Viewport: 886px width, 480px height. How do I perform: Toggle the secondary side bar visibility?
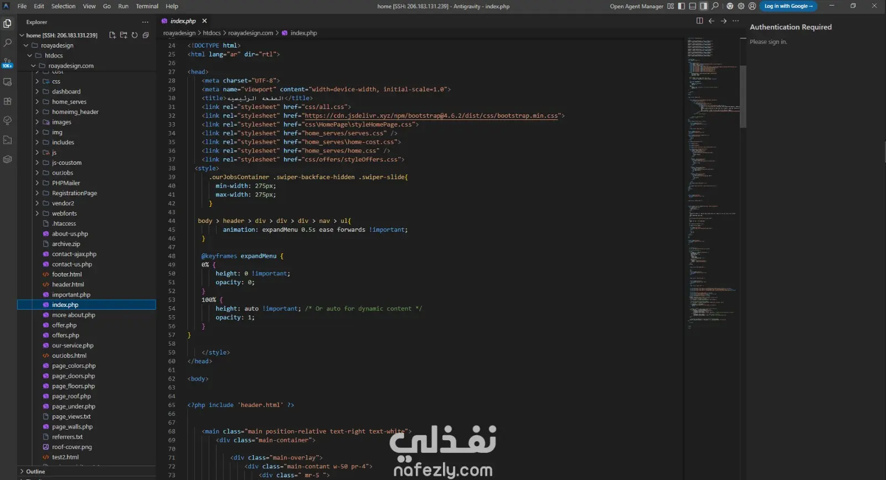pyautogui.click(x=704, y=6)
